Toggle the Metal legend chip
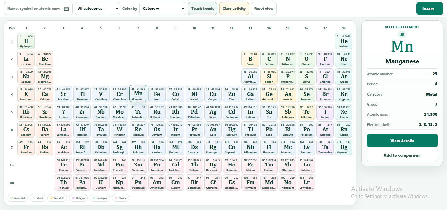 (38, 198)
